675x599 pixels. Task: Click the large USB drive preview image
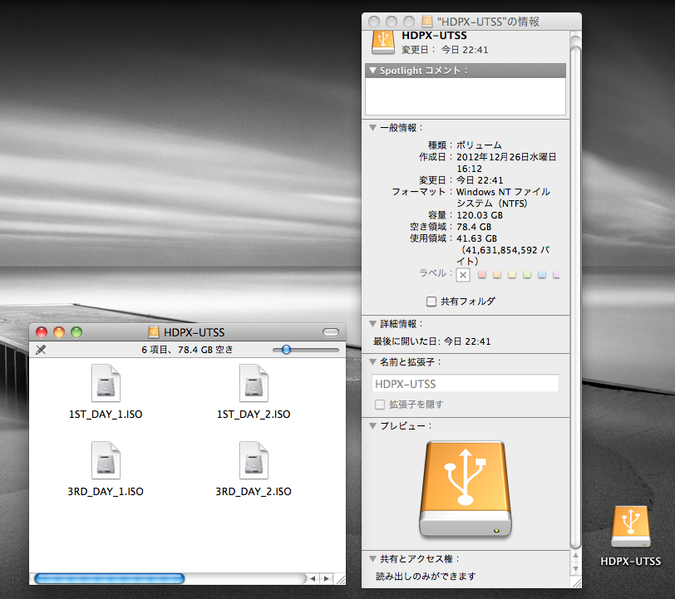tap(466, 489)
